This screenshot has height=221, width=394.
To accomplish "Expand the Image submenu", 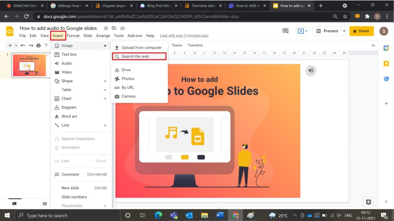I will (x=105, y=46).
